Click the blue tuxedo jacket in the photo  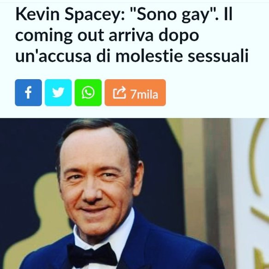click(171, 247)
